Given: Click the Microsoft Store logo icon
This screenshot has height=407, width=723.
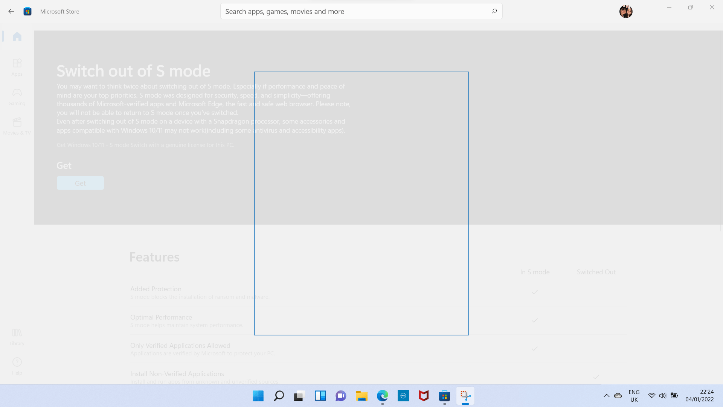Looking at the screenshot, I should coord(27,11).
